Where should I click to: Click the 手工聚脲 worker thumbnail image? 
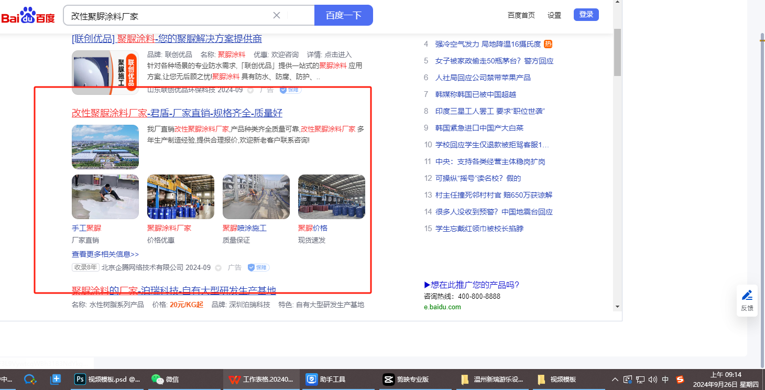pos(105,197)
